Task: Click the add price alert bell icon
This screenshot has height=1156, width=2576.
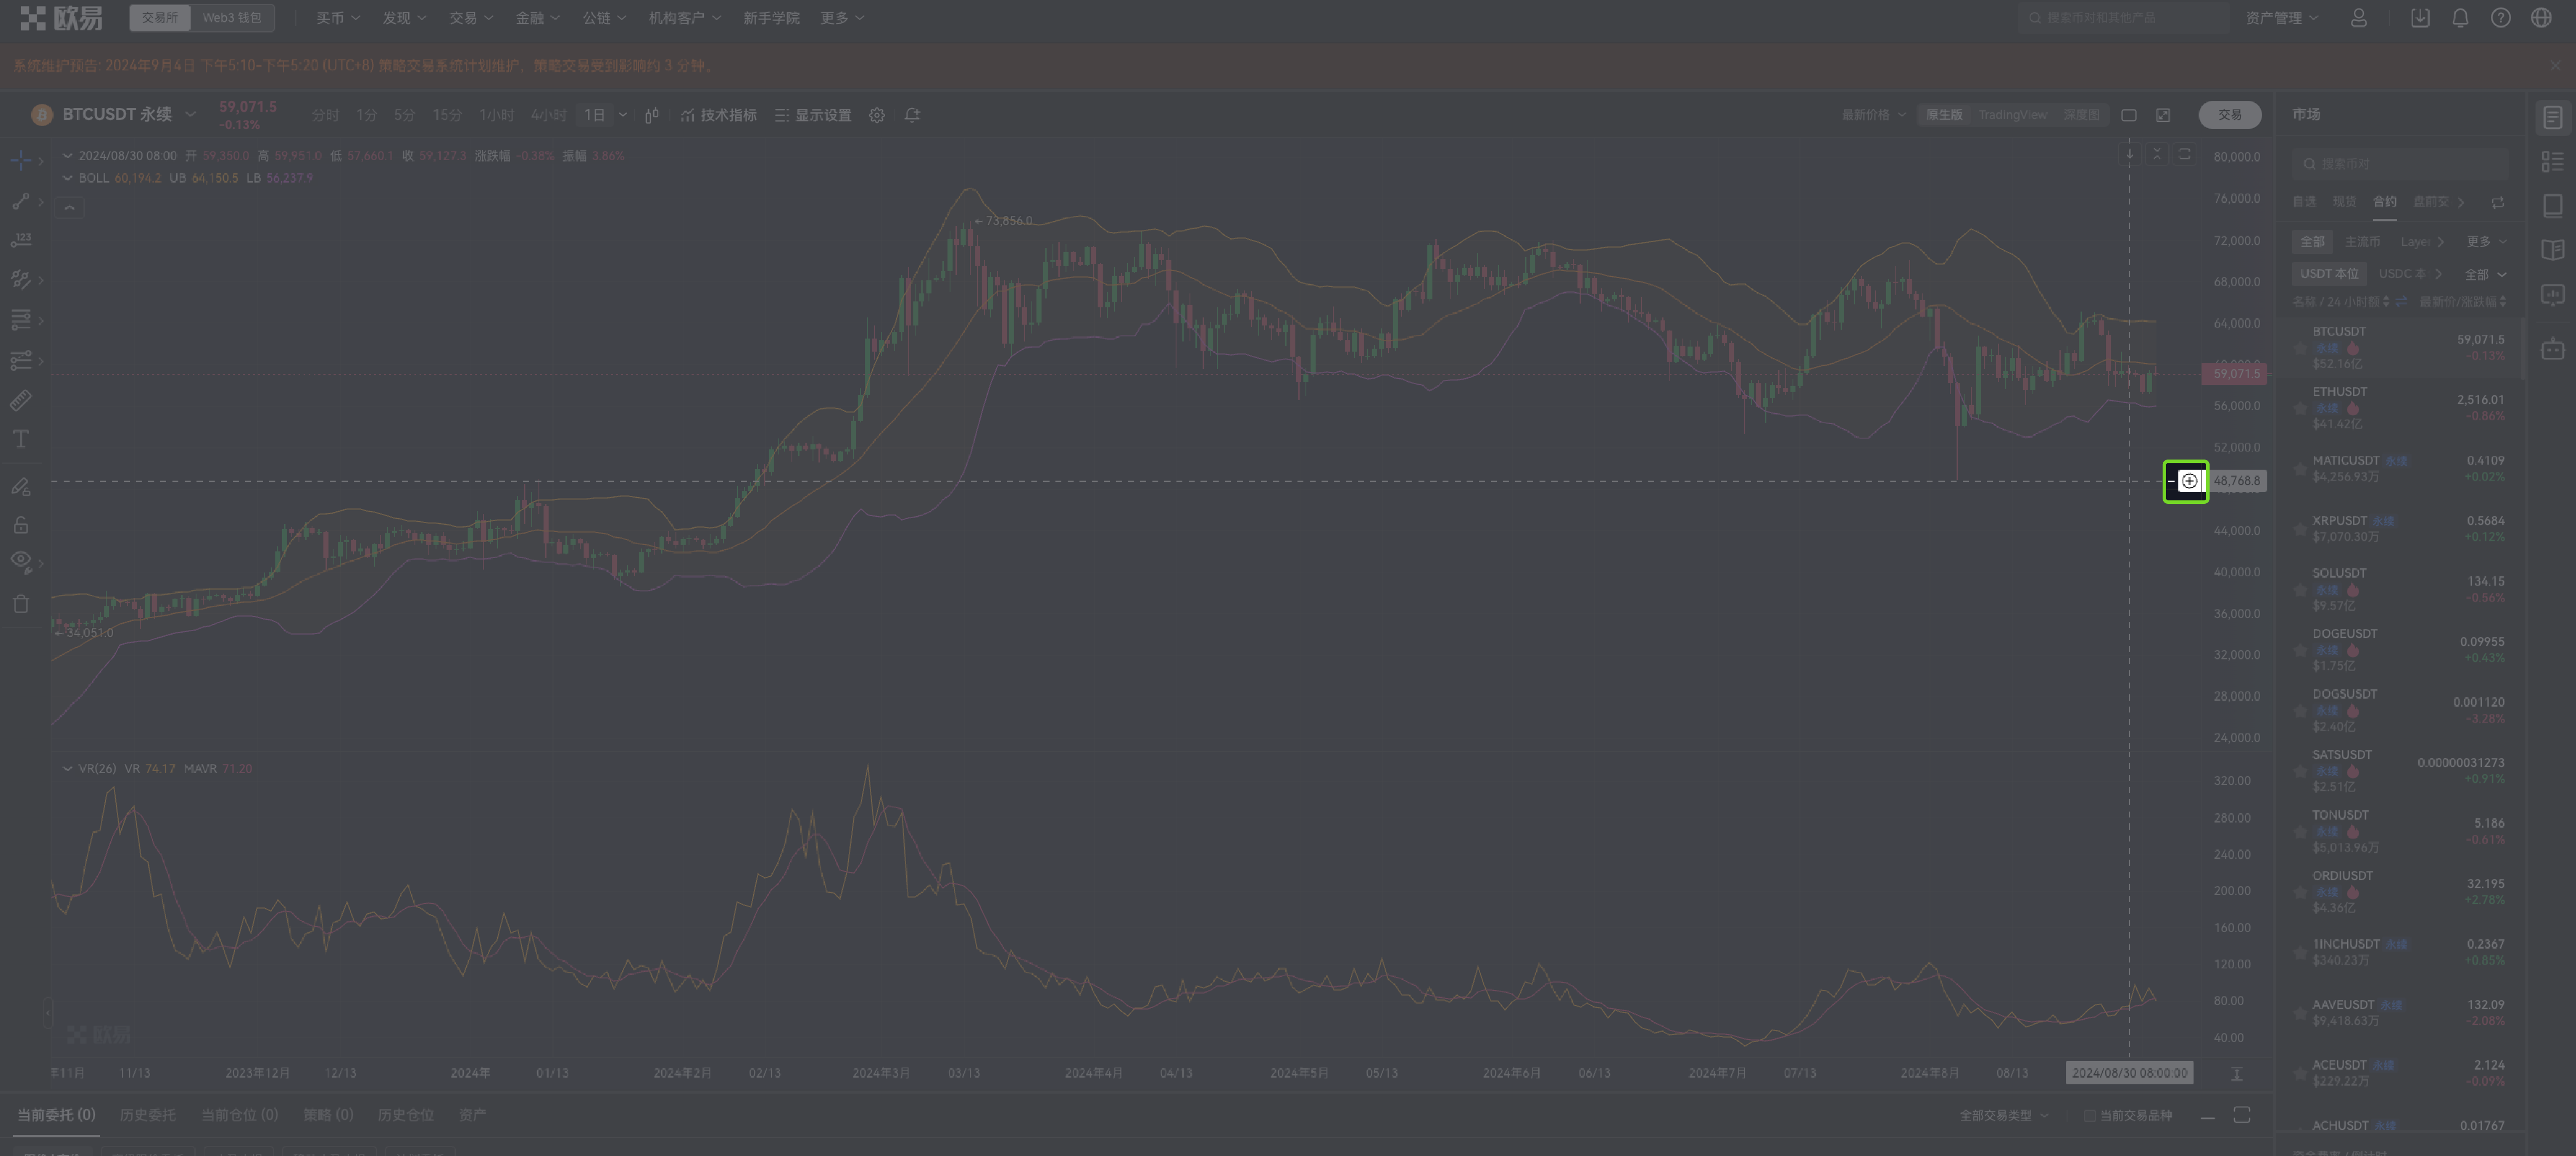Action: point(912,115)
